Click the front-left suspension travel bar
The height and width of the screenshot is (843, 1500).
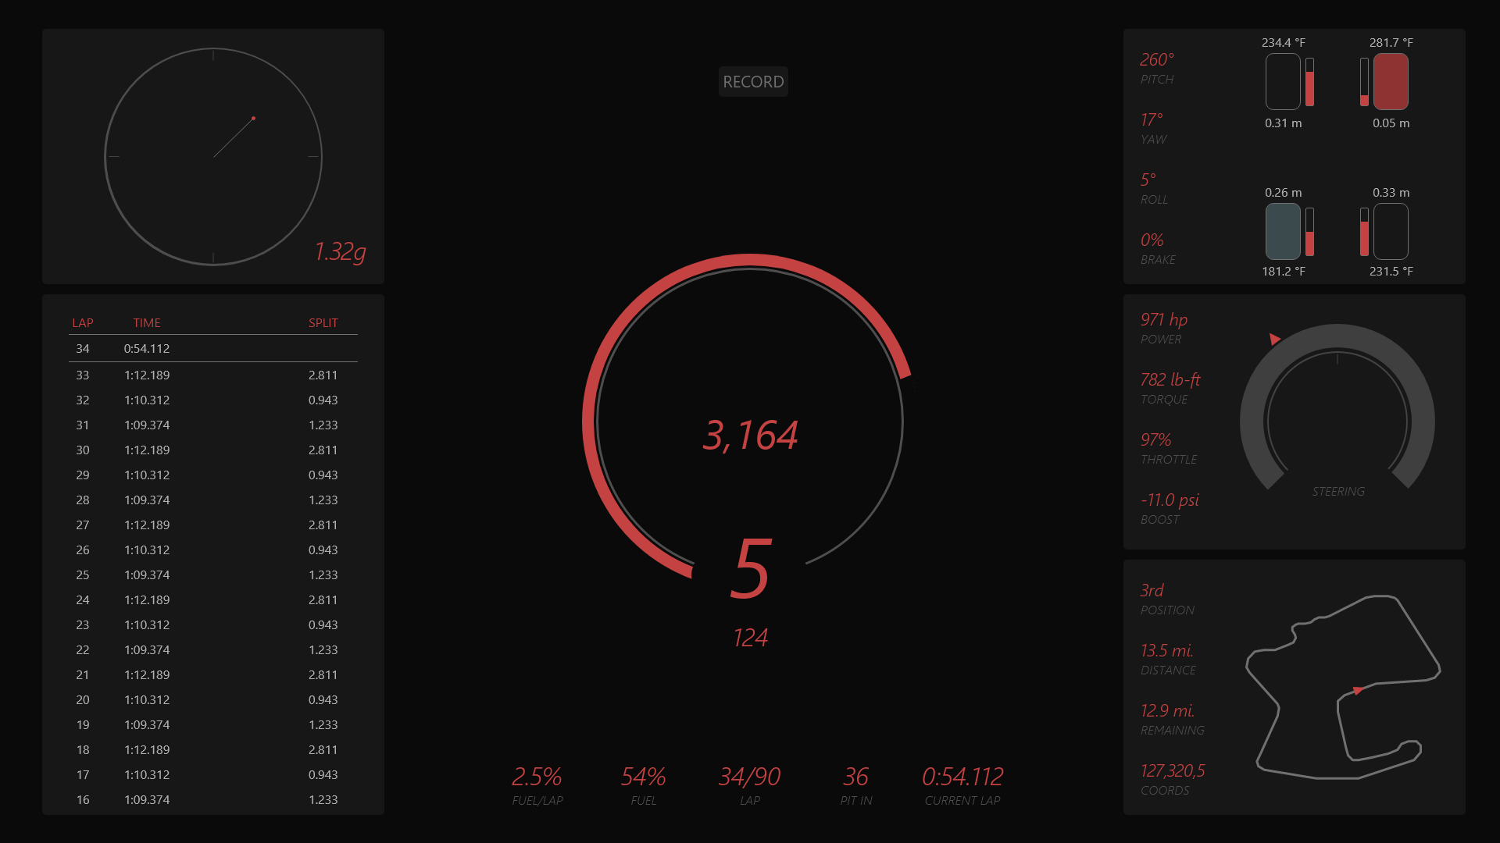[1310, 82]
